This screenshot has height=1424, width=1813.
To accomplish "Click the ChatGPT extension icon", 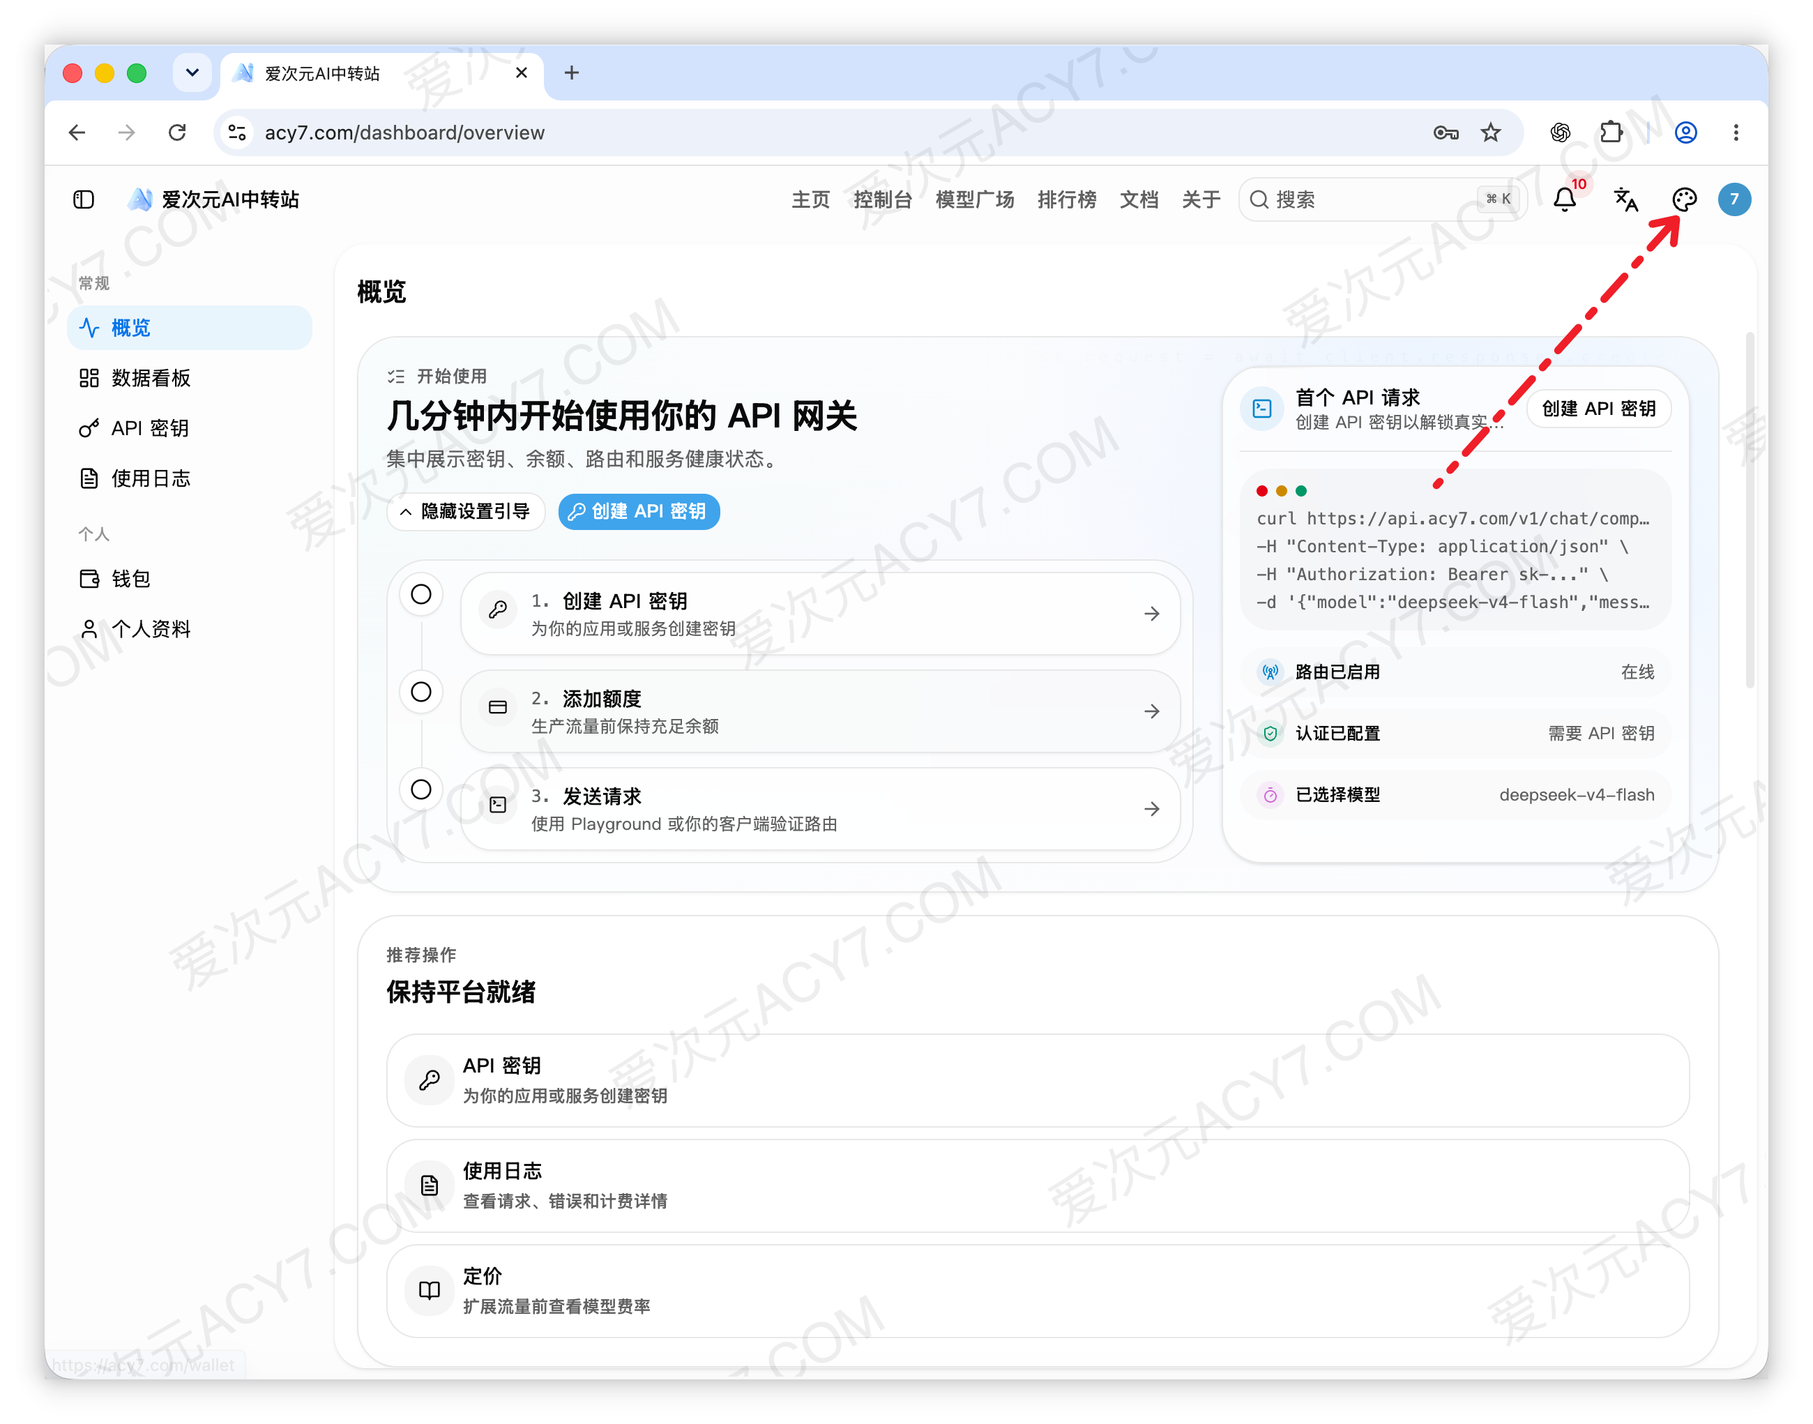I will coord(1561,132).
